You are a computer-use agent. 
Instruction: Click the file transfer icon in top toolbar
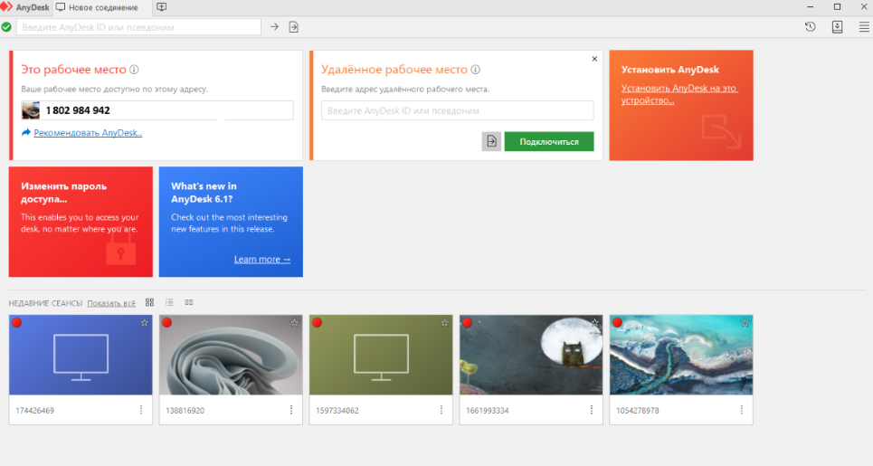293,27
